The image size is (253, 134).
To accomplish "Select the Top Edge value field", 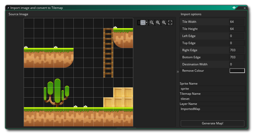I will click(236, 43).
